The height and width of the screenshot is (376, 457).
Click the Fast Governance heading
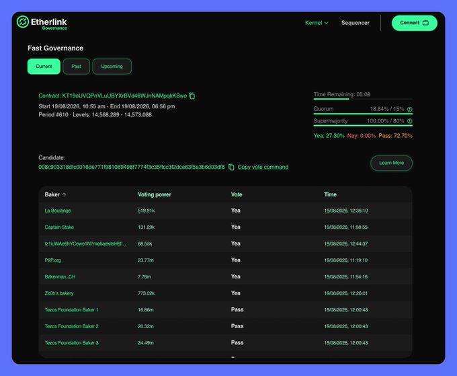pyautogui.click(x=55, y=48)
